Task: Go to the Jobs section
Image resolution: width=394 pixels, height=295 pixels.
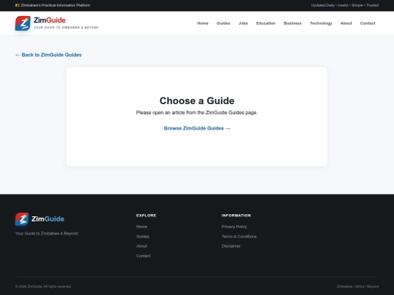Action: [243, 23]
